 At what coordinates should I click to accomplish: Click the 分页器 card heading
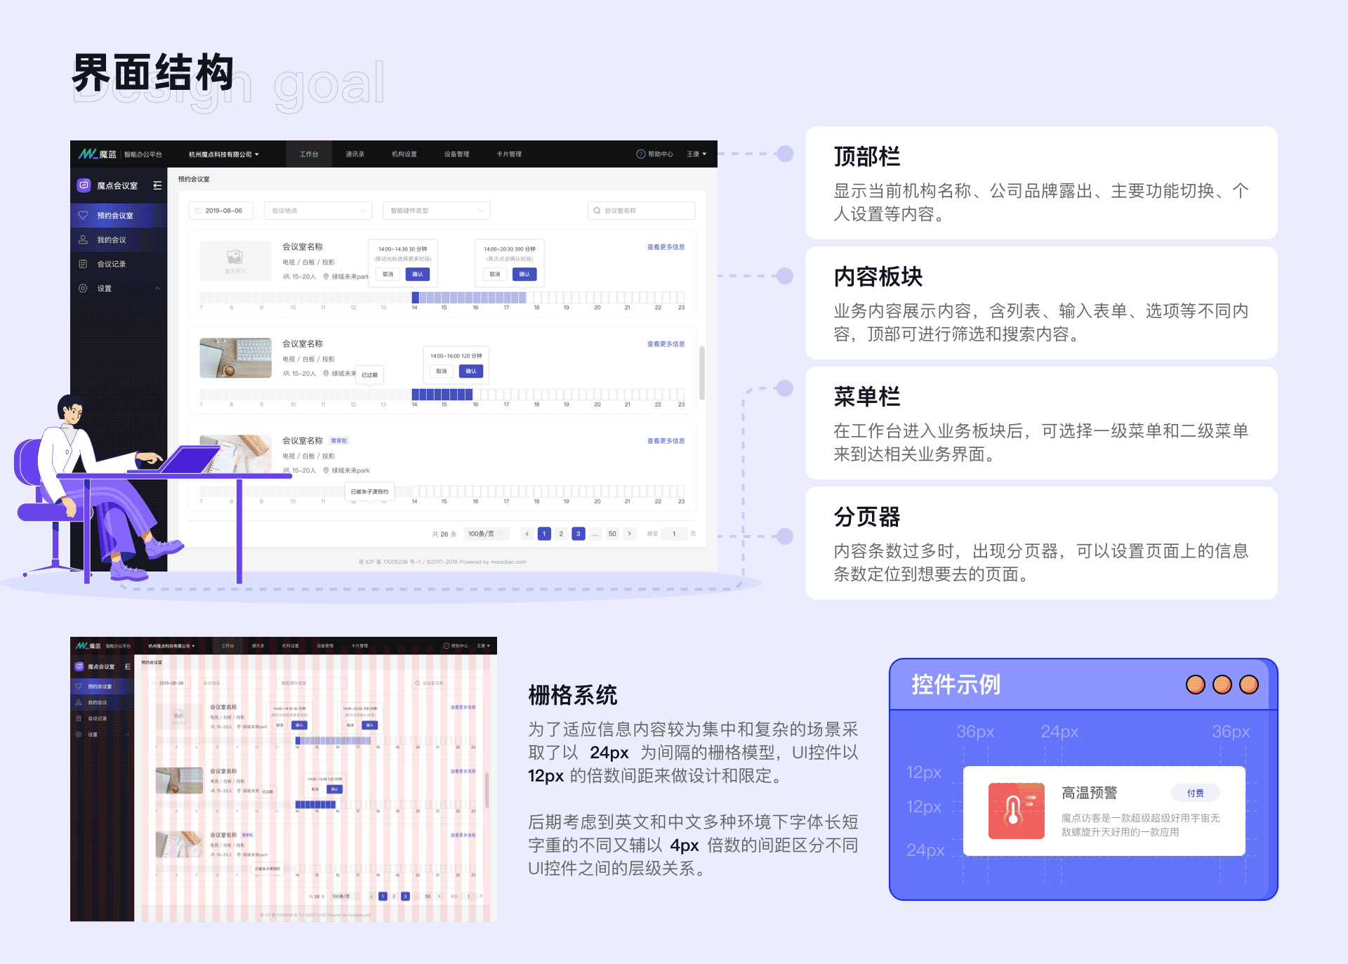click(x=866, y=517)
